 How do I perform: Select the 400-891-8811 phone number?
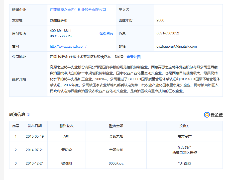(61, 31)
